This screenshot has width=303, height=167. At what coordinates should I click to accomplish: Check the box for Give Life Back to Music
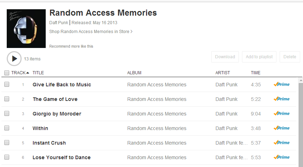(x=7, y=85)
